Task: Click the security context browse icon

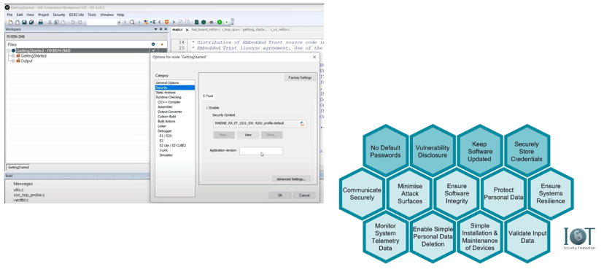Action: 303,123
